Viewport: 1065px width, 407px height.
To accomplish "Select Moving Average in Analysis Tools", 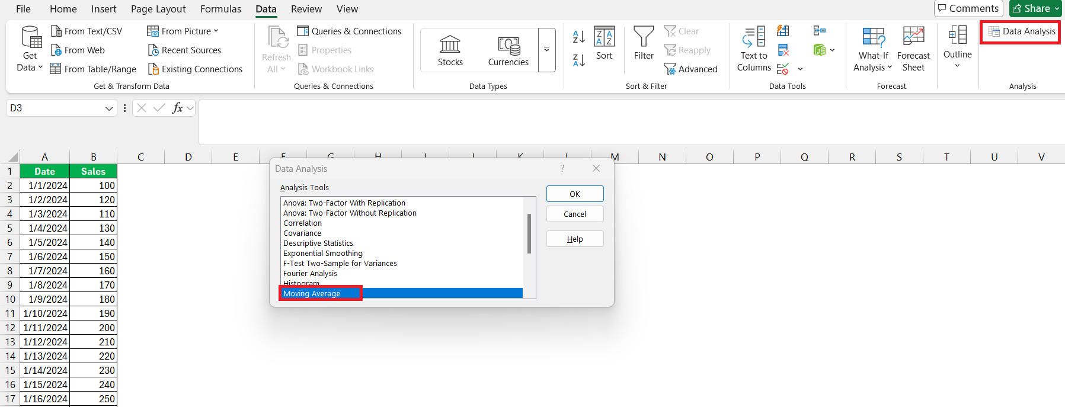I will tap(402, 294).
